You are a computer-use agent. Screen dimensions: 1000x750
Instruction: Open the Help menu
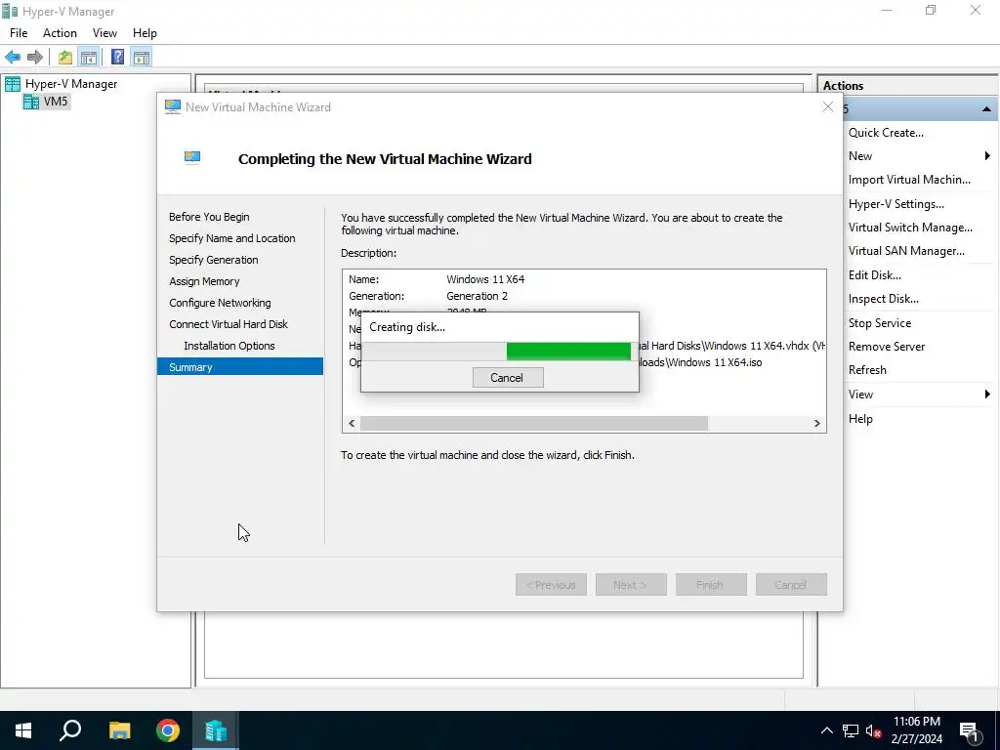tap(145, 33)
